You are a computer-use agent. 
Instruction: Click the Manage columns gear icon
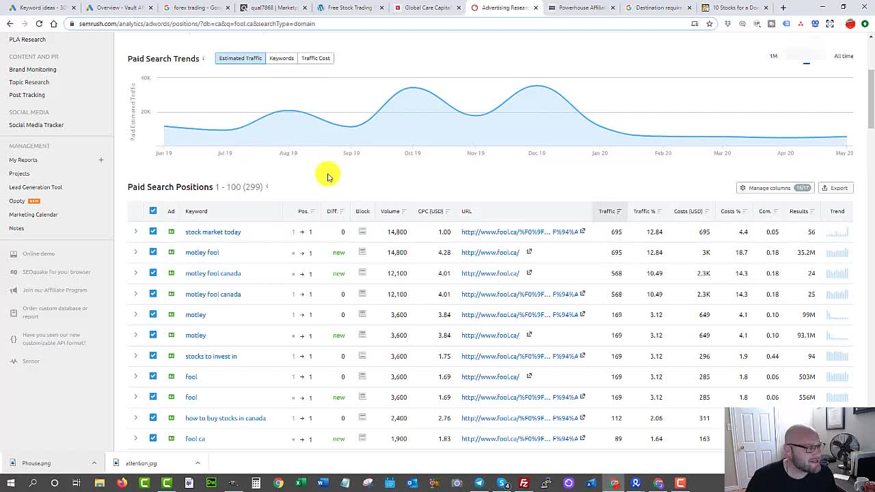[742, 188]
